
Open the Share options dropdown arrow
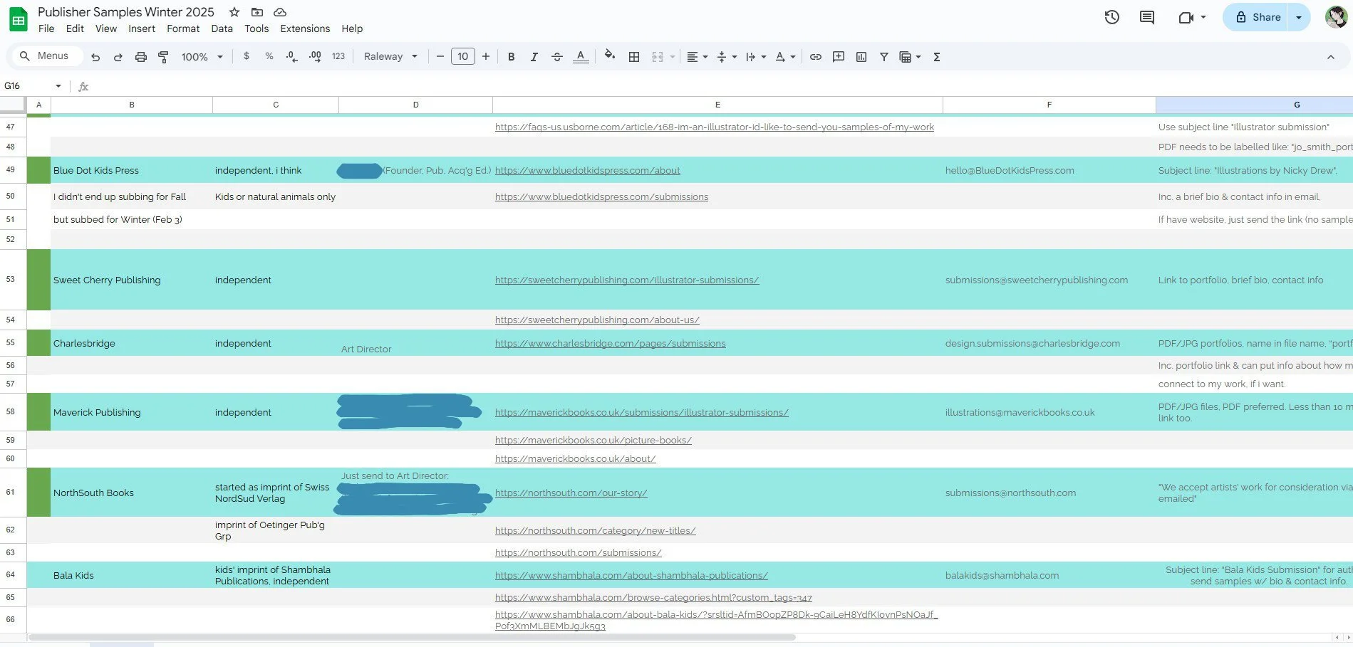point(1299,17)
